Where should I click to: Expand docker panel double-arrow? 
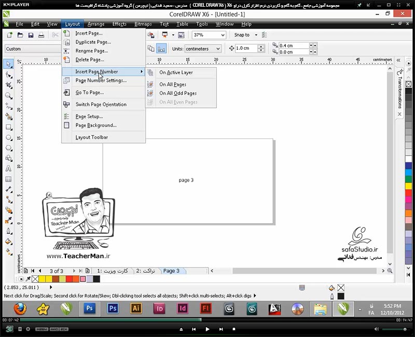point(398,60)
